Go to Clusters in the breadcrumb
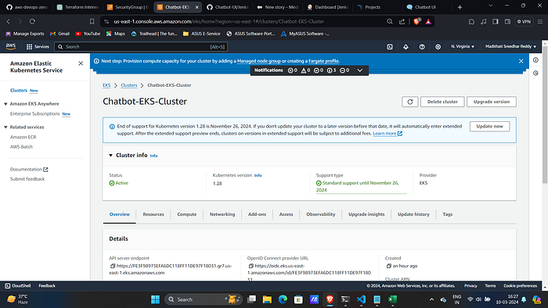The width and height of the screenshot is (548, 308). (x=129, y=85)
